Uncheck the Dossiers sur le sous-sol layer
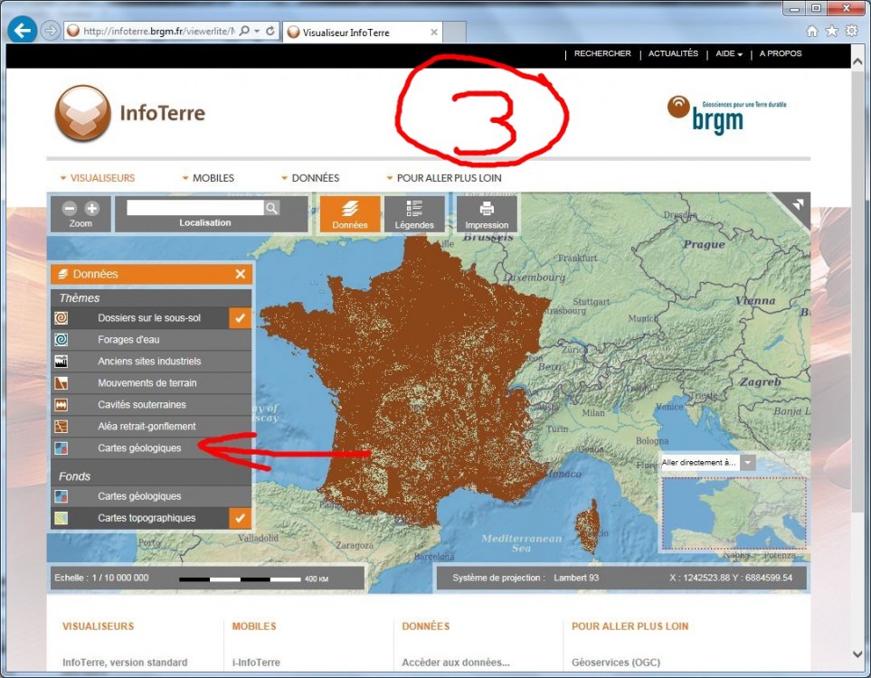 click(240, 318)
